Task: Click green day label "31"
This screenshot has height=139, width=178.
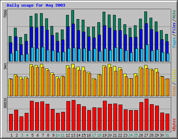Action: pos(167,135)
